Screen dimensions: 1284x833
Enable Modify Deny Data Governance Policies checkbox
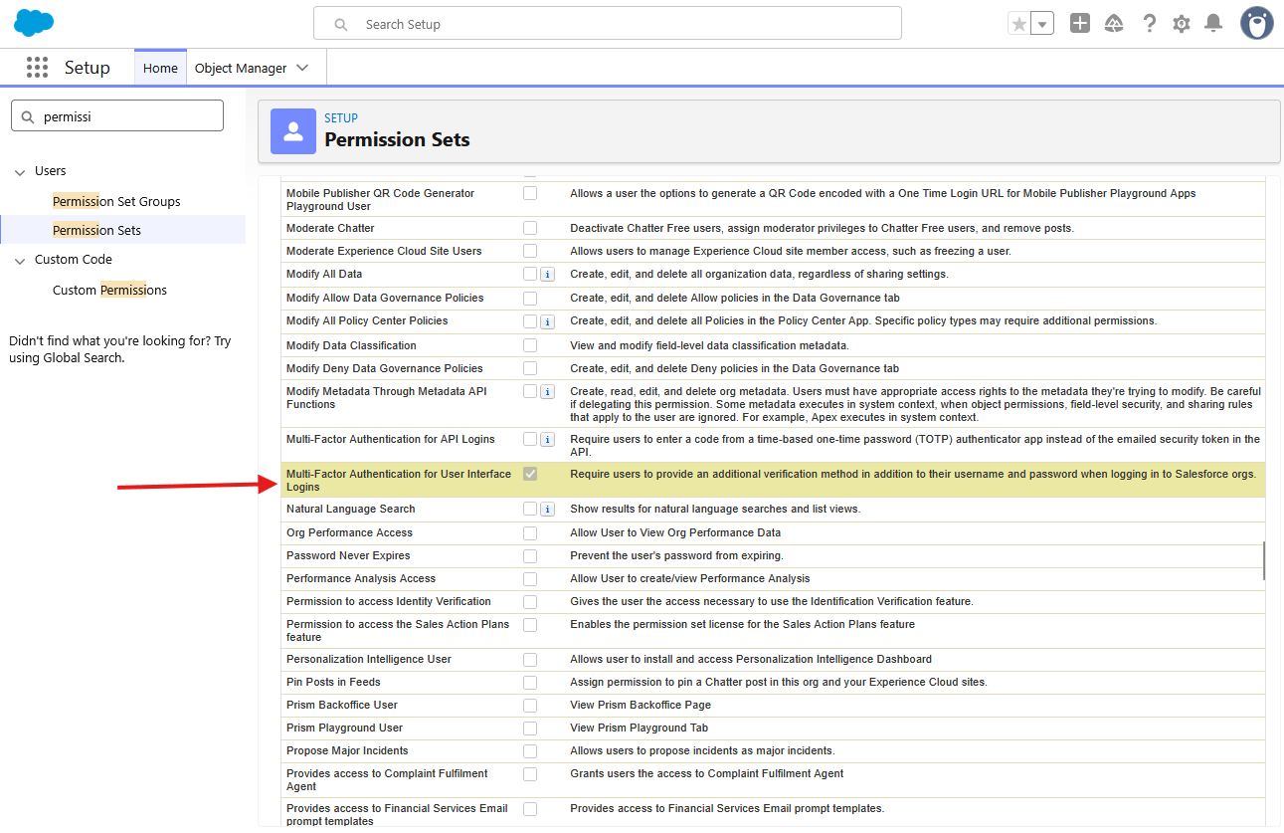[530, 368]
